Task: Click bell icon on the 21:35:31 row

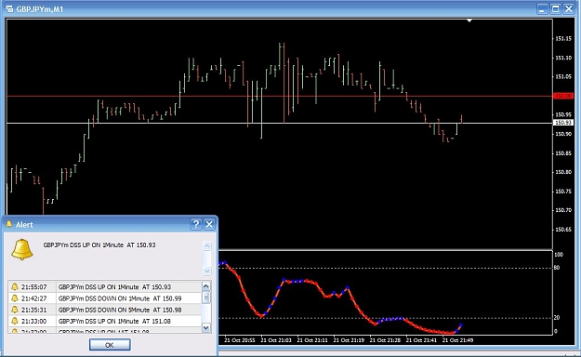Action: (x=15, y=310)
